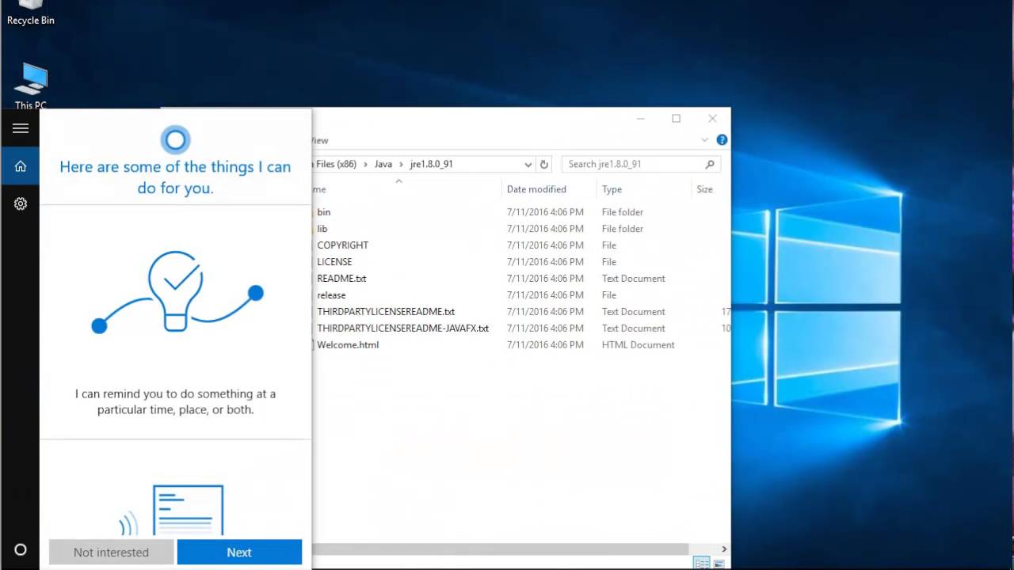Expand the Explorer ribbon chevron
This screenshot has width=1014, height=570.
click(704, 140)
